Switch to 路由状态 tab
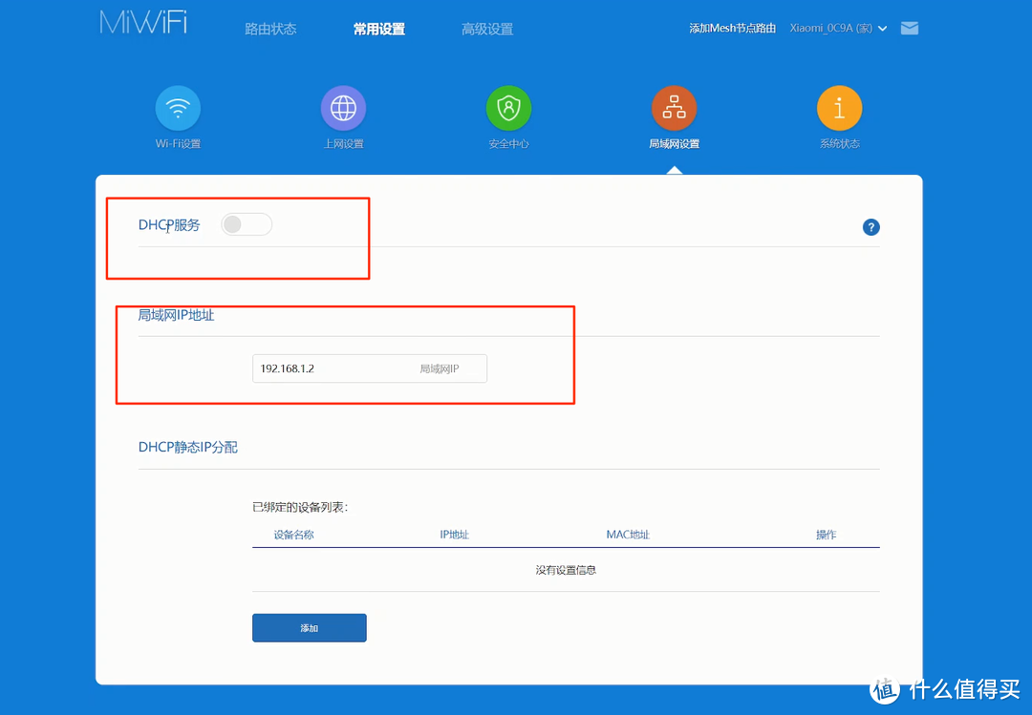 point(270,29)
